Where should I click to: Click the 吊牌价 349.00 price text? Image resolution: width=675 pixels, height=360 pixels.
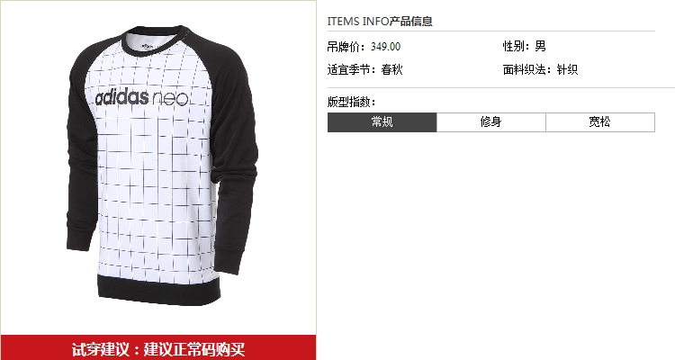(364, 47)
